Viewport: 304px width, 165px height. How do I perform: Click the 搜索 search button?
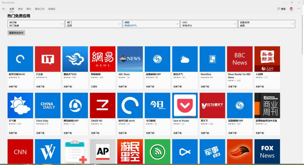pyautogui.click(x=282, y=9)
